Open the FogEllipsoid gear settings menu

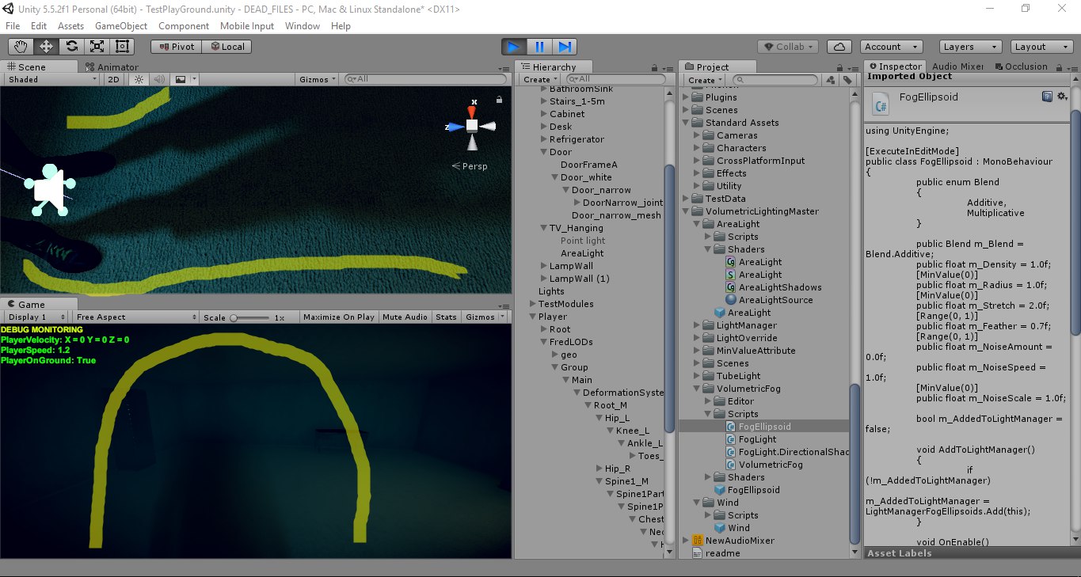tap(1062, 97)
